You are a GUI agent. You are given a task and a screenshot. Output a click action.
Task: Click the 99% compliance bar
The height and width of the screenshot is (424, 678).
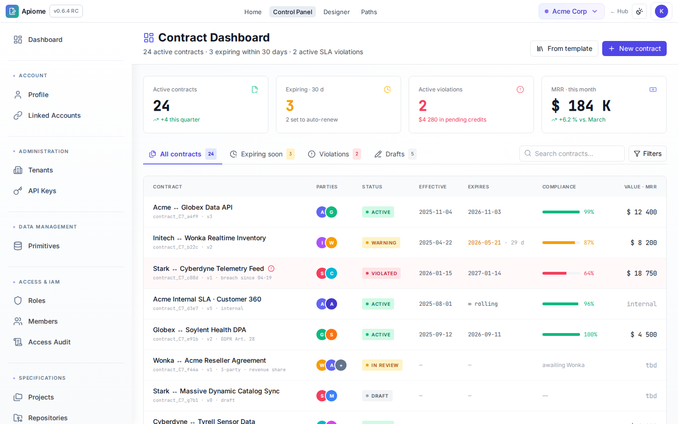tap(561, 212)
